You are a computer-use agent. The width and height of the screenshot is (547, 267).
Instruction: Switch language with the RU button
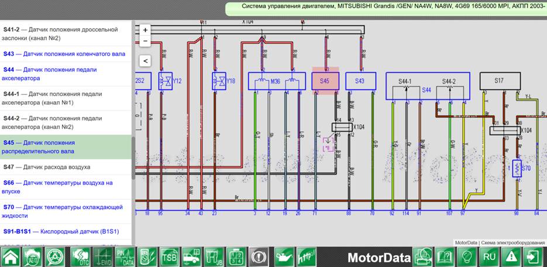[x=489, y=257]
